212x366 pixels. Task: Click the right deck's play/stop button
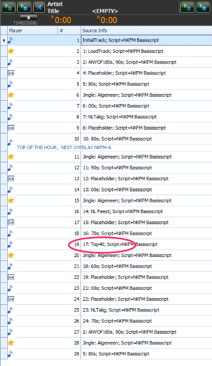coord(203,7)
